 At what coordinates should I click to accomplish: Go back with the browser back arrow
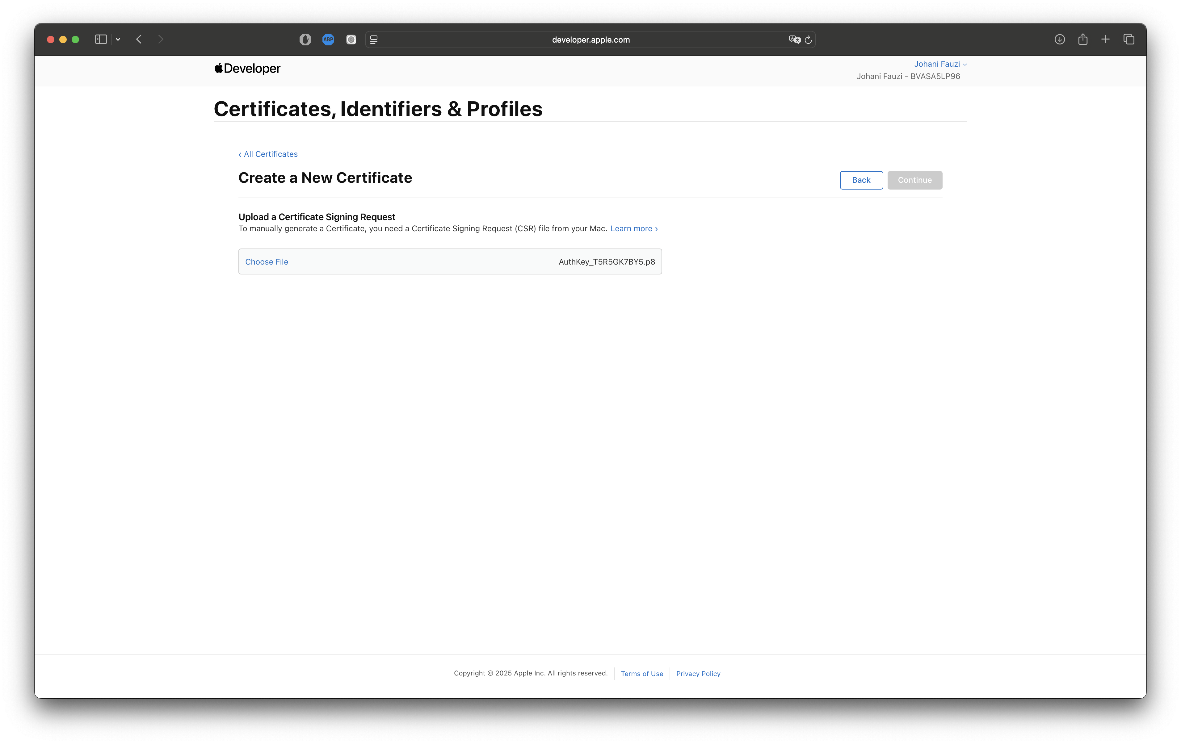coord(139,39)
